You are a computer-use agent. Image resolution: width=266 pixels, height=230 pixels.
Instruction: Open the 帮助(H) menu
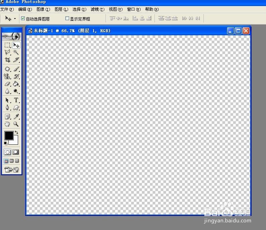point(152,9)
